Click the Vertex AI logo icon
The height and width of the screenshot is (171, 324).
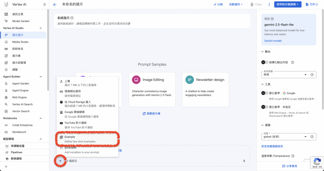[6, 4]
